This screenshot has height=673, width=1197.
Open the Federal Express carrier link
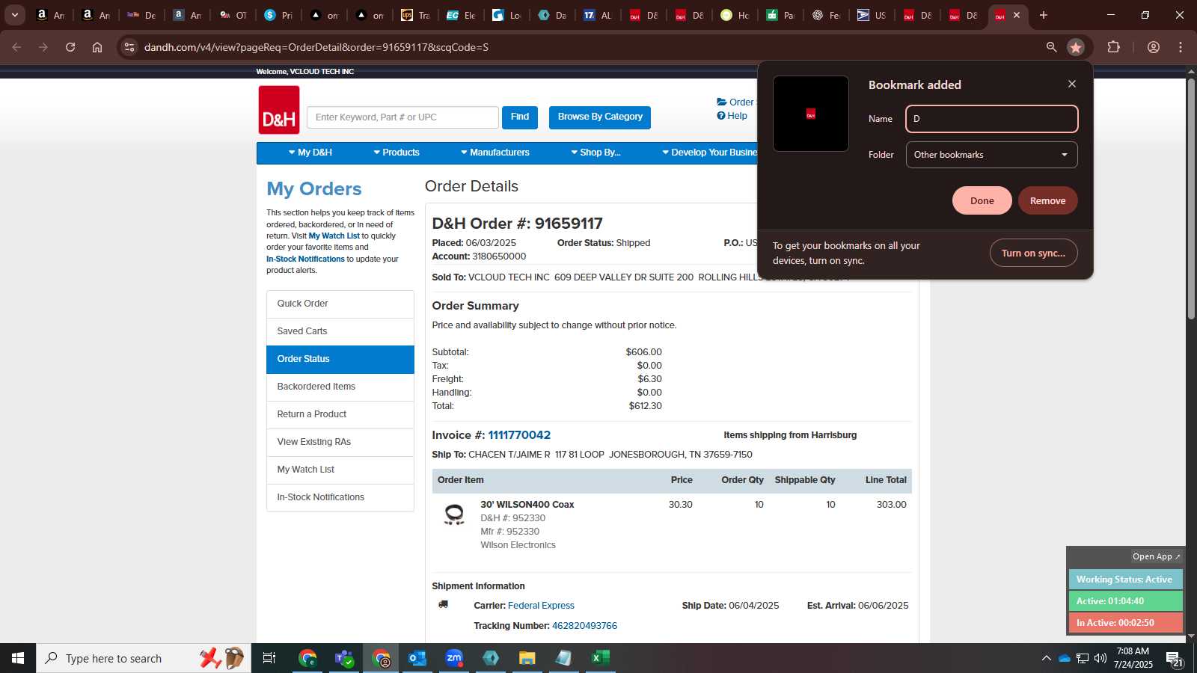[x=541, y=606]
